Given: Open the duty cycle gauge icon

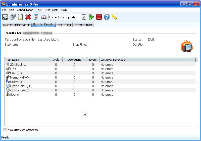Looking at the screenshot, I should tap(43, 17).
